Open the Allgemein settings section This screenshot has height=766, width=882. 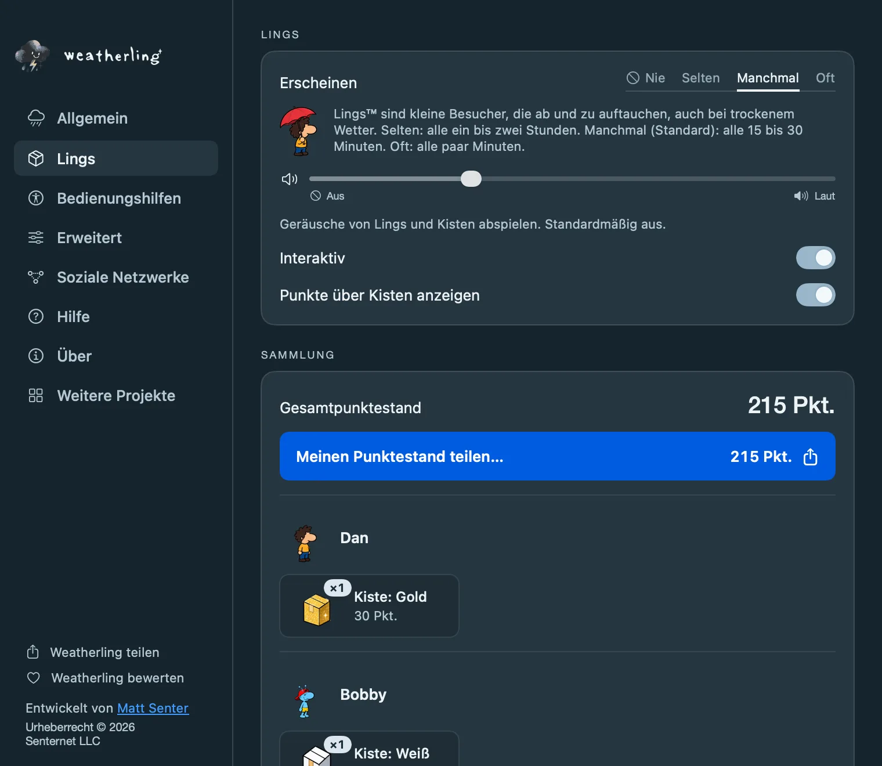116,118
